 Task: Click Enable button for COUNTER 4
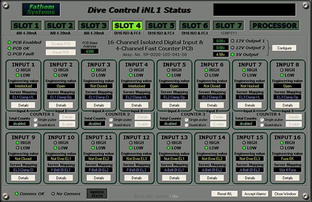click(x=294, y=124)
